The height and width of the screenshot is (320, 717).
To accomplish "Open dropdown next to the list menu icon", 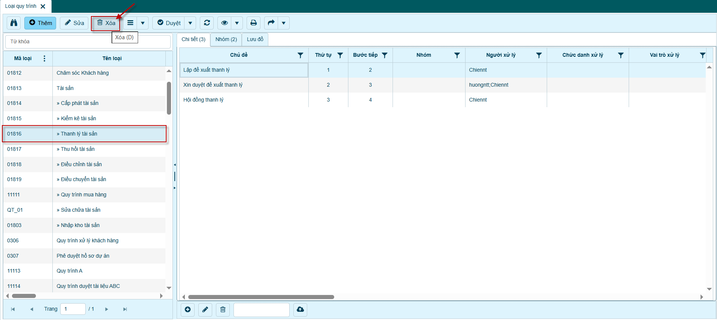I will point(143,23).
